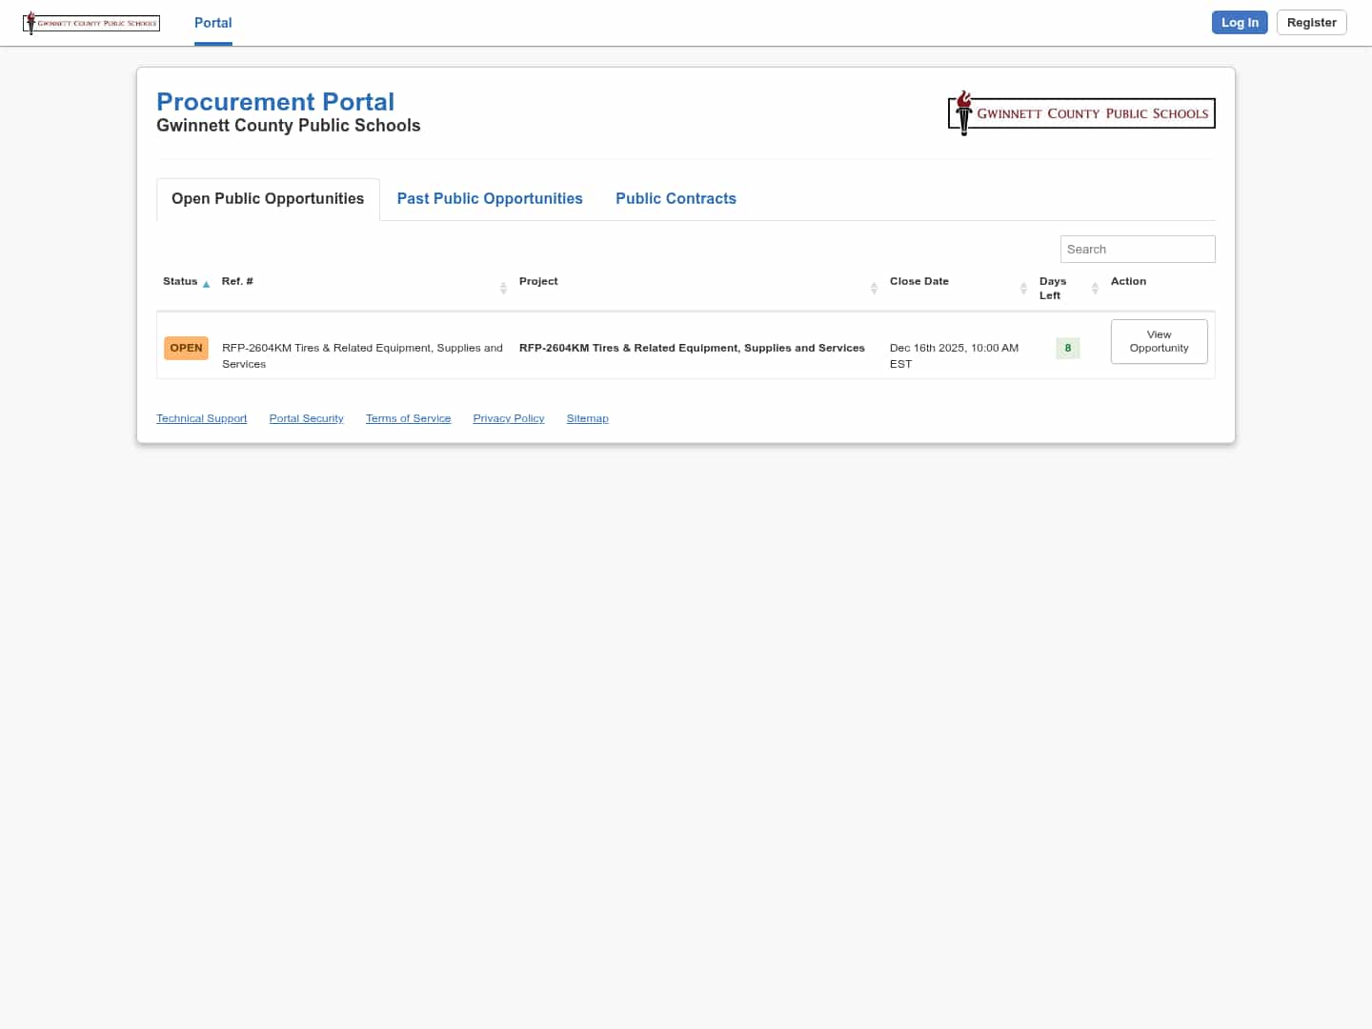Select the Open Public Opportunities tab
Image resolution: width=1372 pixels, height=1029 pixels.
coord(268,198)
